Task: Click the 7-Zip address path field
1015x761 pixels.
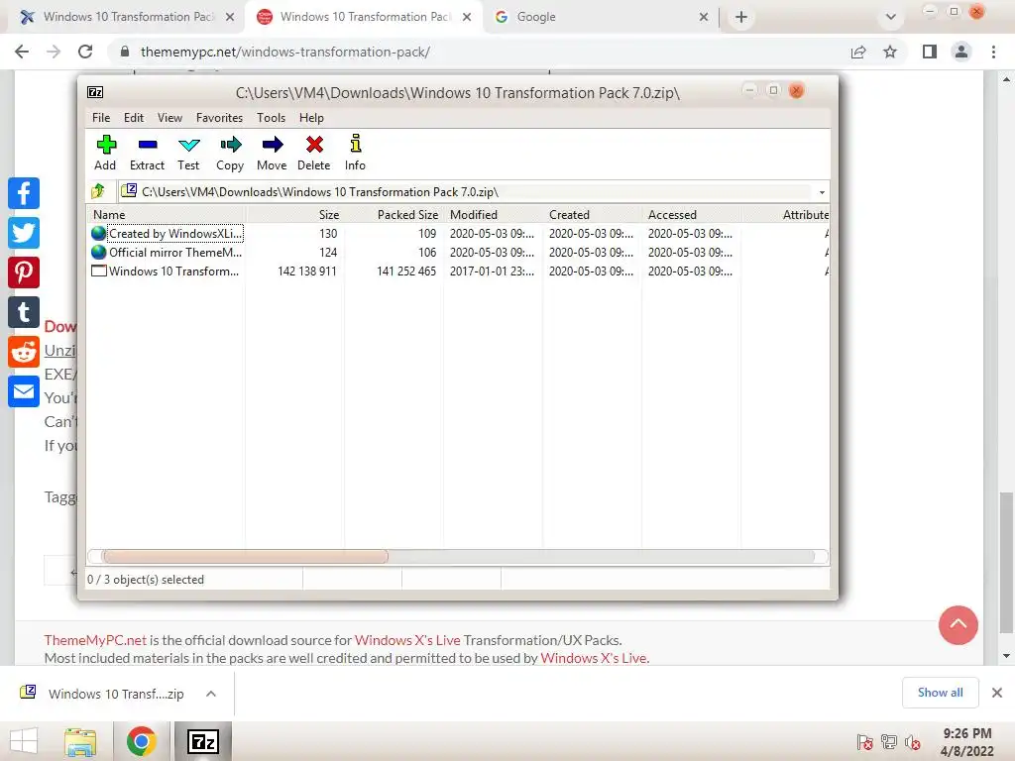Action: (473, 192)
